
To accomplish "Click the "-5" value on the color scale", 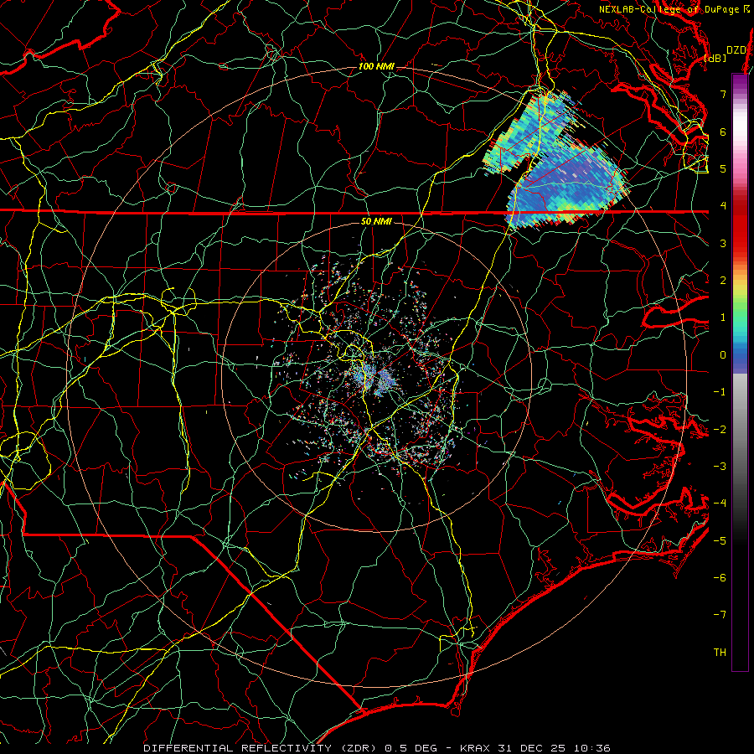I will click(720, 541).
